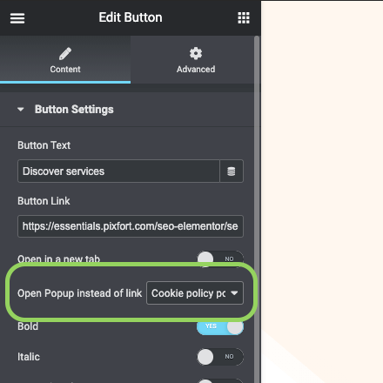Click the Button Settings section title
Image resolution: width=383 pixels, height=383 pixels.
74,110
